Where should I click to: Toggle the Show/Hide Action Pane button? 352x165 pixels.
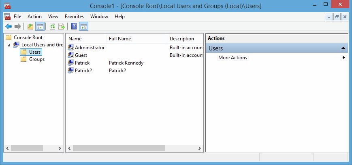[84, 27]
